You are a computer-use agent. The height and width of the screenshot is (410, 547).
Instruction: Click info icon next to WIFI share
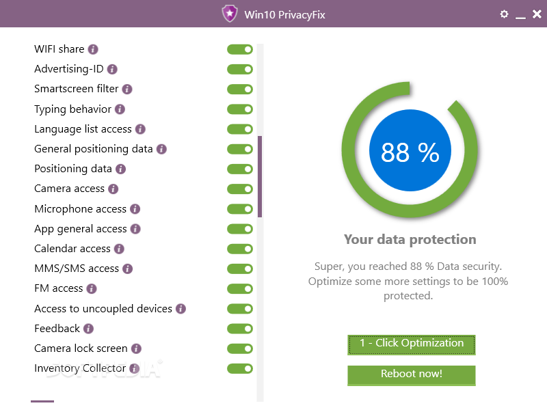(93, 49)
